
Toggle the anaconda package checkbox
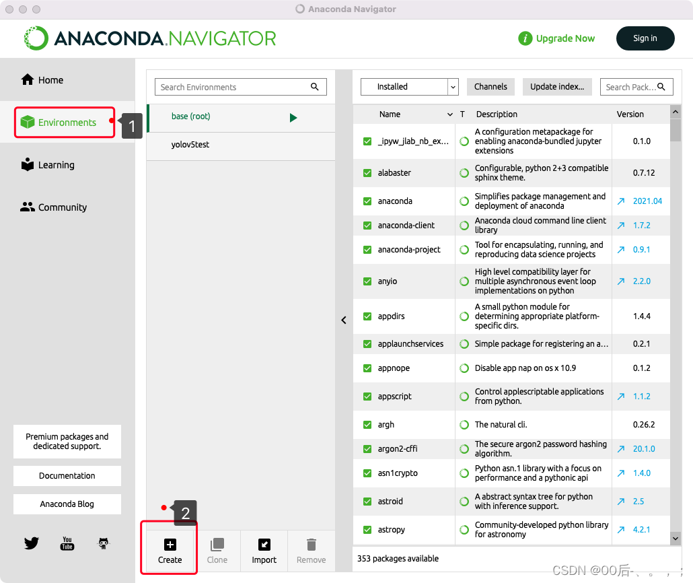click(x=367, y=201)
